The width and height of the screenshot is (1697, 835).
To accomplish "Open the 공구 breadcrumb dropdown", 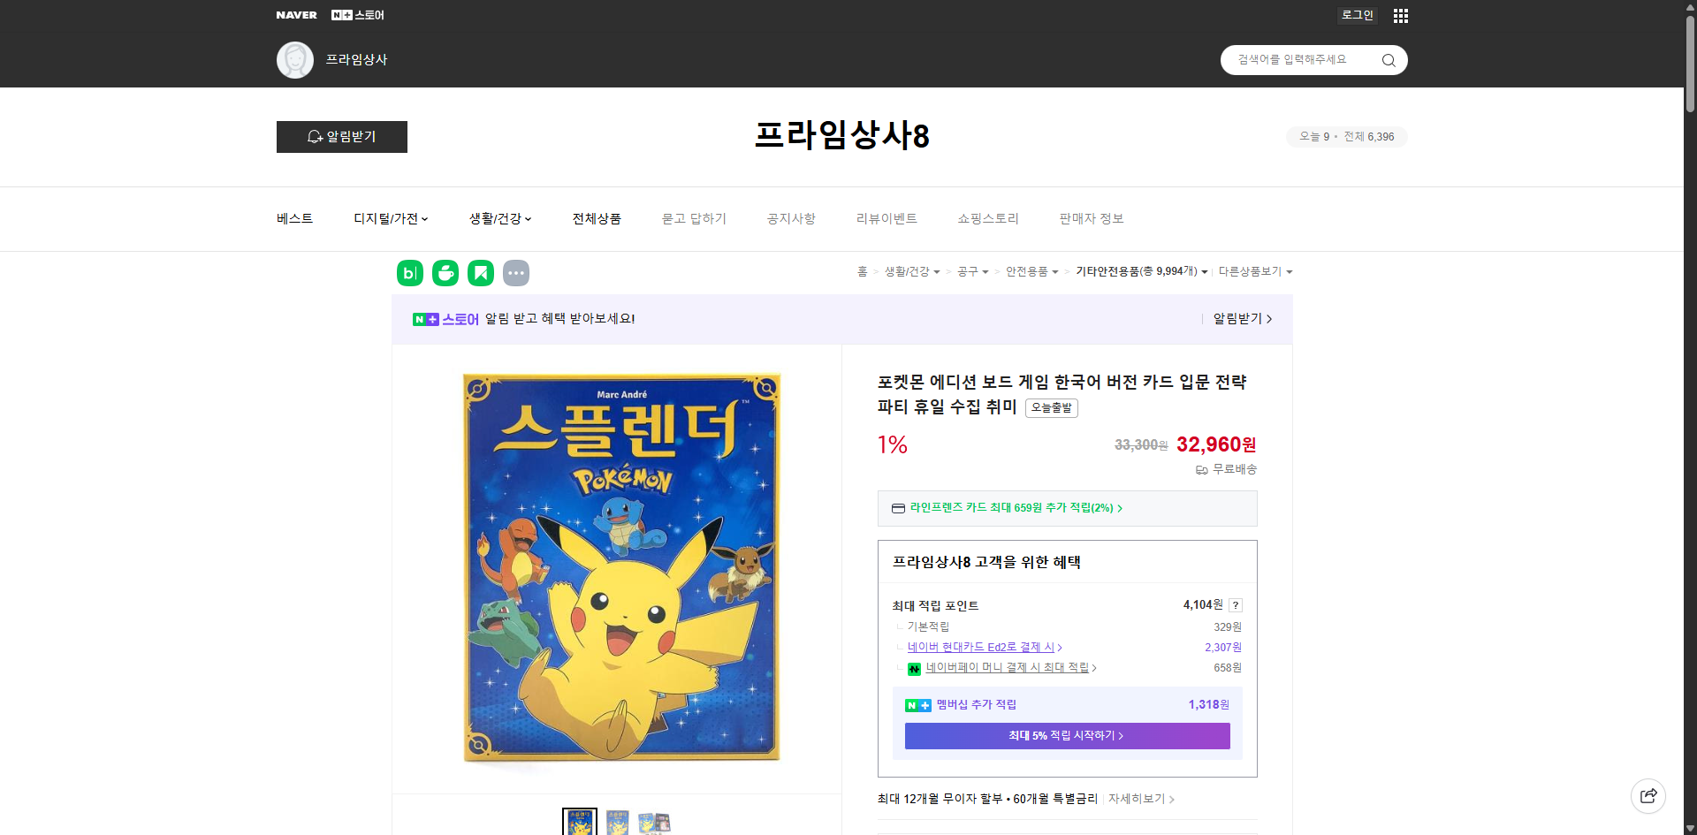I will point(972,272).
